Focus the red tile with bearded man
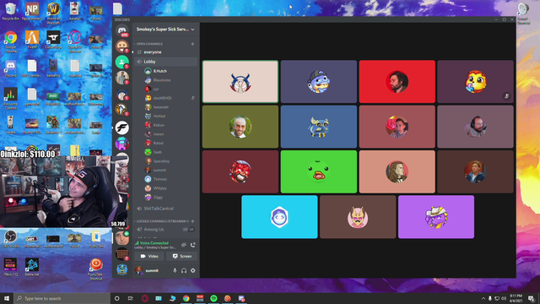 tap(397, 82)
